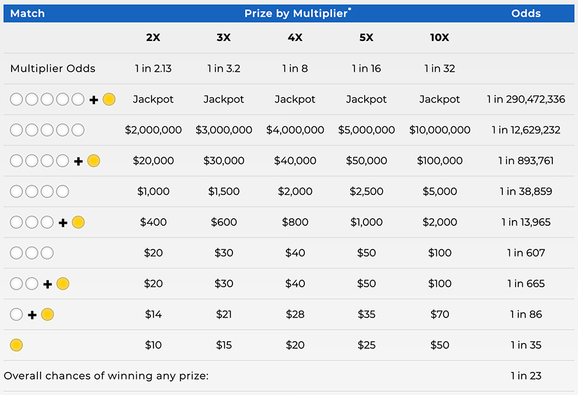Click the gold ball in the jackpot row
Image resolution: width=578 pixels, height=395 pixels.
click(x=109, y=99)
